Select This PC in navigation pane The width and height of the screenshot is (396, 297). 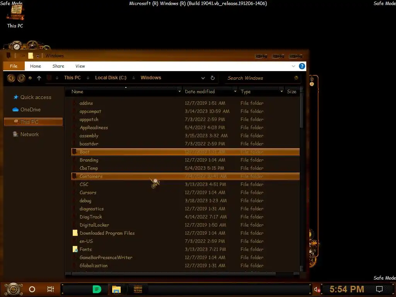tap(33, 122)
